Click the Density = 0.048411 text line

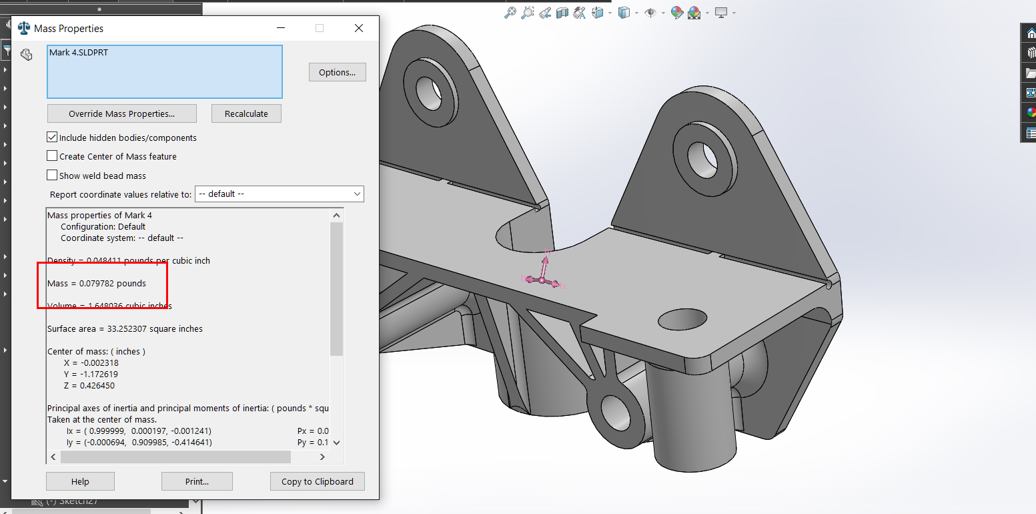(129, 260)
